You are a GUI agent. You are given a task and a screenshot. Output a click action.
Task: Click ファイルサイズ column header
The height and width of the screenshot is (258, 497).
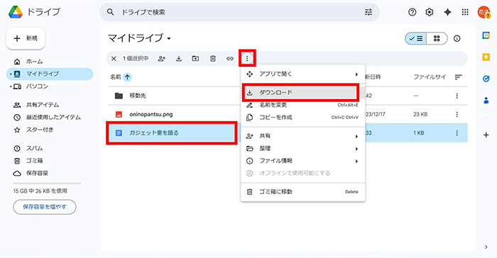pyautogui.click(x=430, y=77)
